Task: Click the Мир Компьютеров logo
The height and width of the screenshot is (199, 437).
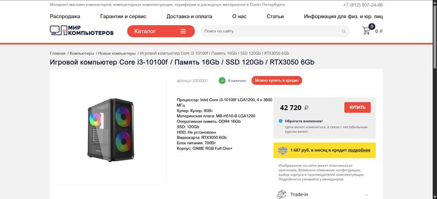Action: [82, 31]
